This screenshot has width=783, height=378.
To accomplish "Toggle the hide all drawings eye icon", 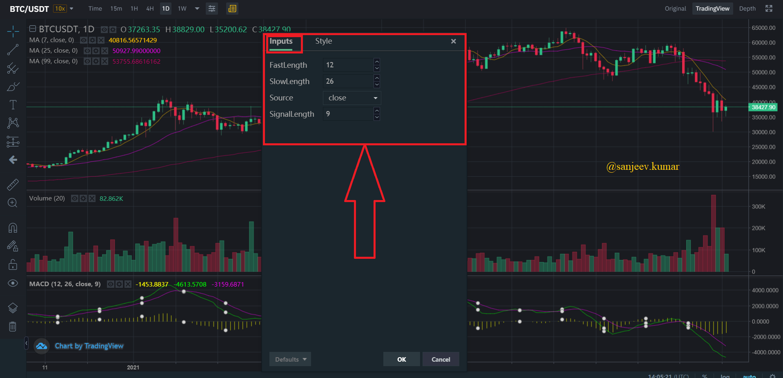I will click(13, 283).
